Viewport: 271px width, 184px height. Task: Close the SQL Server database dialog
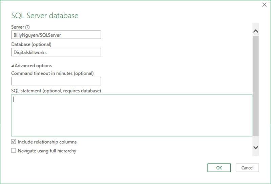click(x=264, y=5)
